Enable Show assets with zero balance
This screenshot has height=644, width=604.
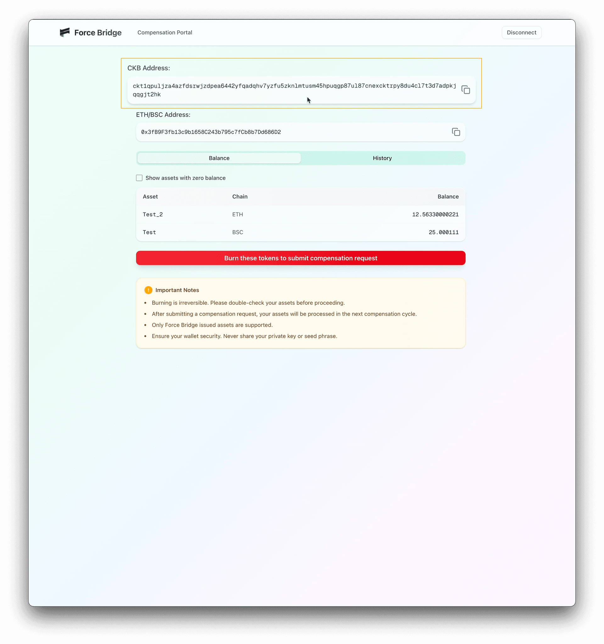click(x=139, y=178)
